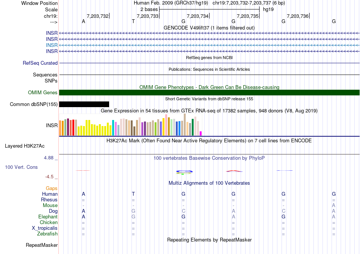
Task: Click the -4.5 PhyloP lower scale value
Action: pyautogui.click(x=49, y=177)
